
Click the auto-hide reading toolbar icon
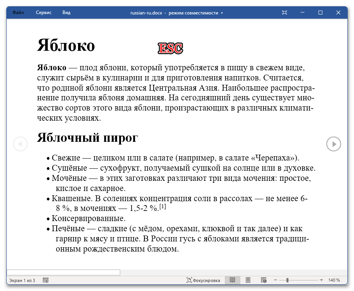click(x=285, y=12)
